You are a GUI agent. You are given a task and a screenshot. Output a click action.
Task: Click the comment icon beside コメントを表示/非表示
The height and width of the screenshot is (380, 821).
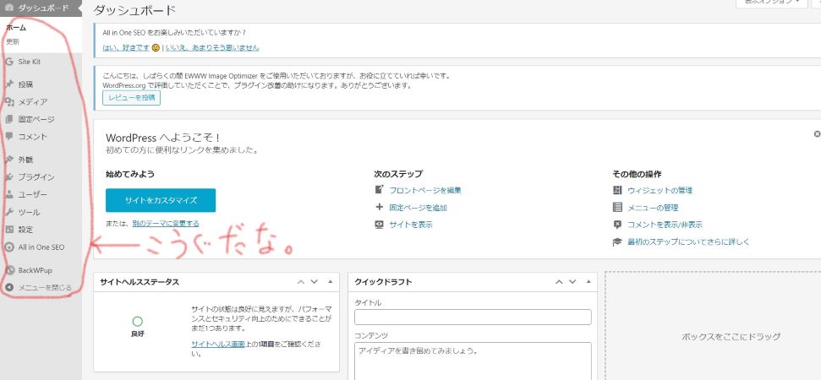point(617,225)
